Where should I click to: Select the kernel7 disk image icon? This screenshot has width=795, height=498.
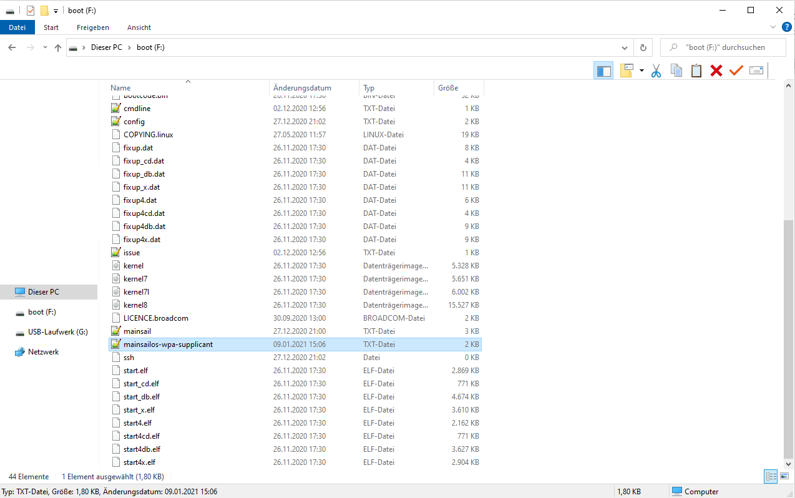click(115, 279)
